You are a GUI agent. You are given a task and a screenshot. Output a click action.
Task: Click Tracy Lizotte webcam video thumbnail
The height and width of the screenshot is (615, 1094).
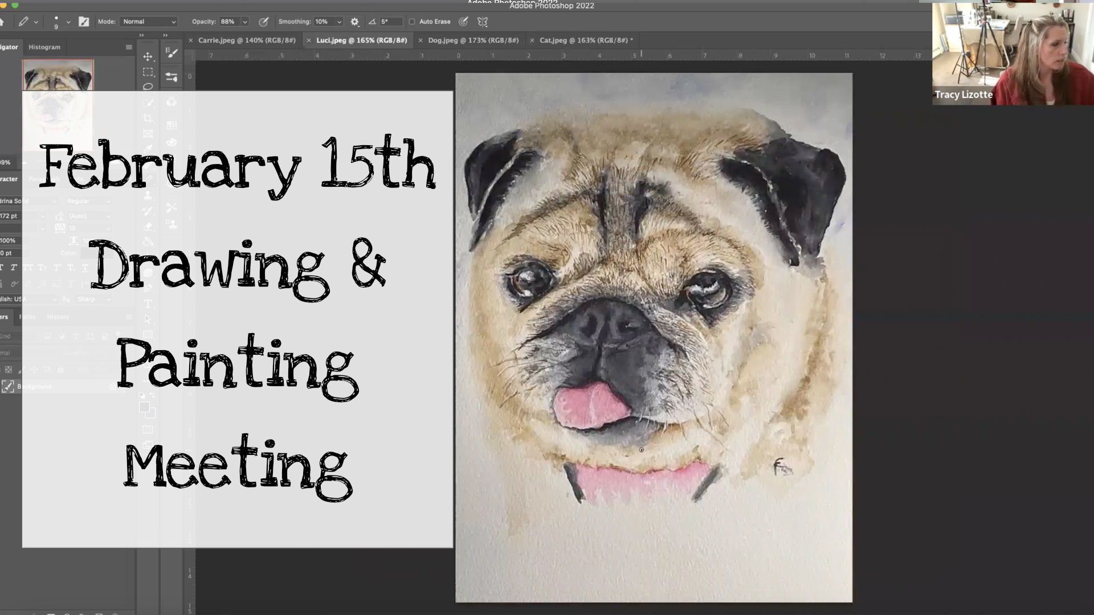click(x=1013, y=54)
